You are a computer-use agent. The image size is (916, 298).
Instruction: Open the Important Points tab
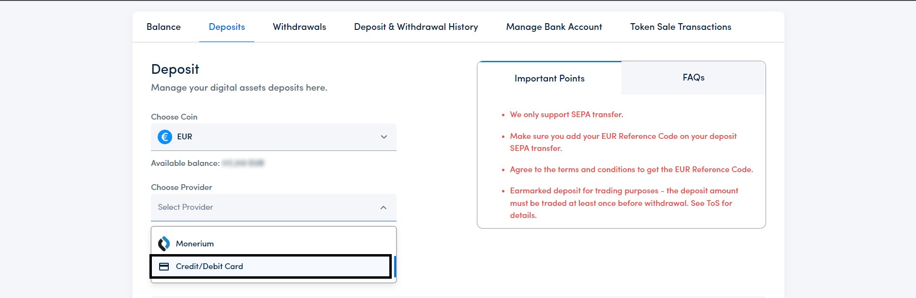point(549,78)
